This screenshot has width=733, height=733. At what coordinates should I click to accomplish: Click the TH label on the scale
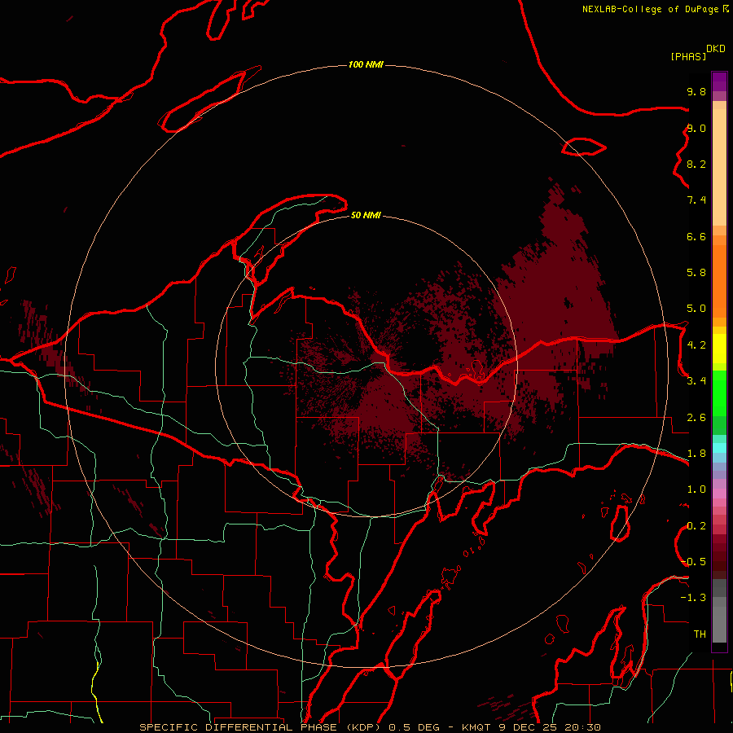[x=700, y=634]
